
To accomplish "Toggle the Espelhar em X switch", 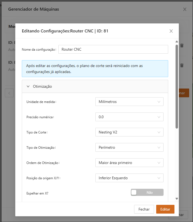I will [147, 192].
